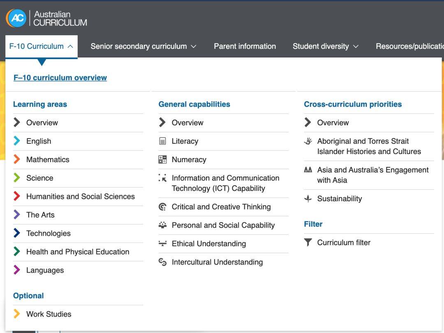Click the Ethical Understanding balance icon
The width and height of the screenshot is (444, 333).
coord(162,243)
